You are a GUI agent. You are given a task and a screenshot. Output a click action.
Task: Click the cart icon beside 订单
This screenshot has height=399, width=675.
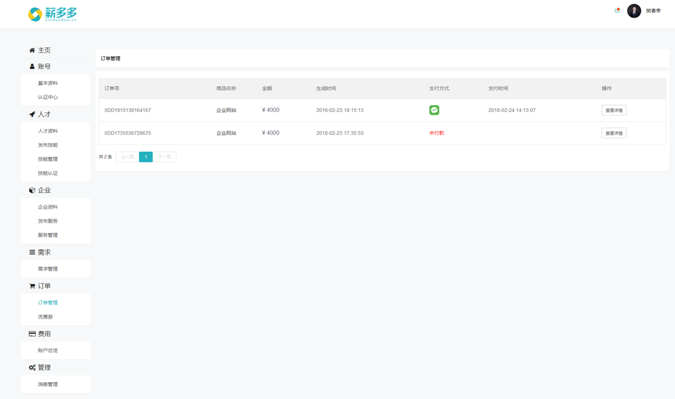pos(32,286)
